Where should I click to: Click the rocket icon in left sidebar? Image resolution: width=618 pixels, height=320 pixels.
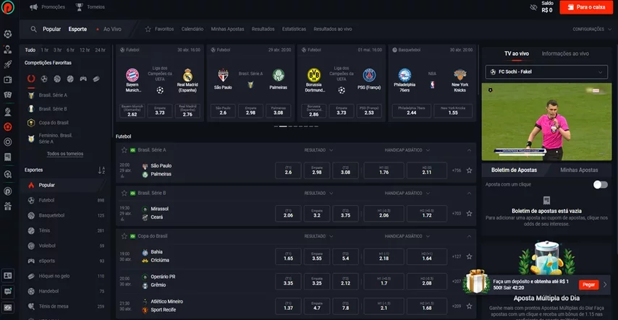[7, 64]
